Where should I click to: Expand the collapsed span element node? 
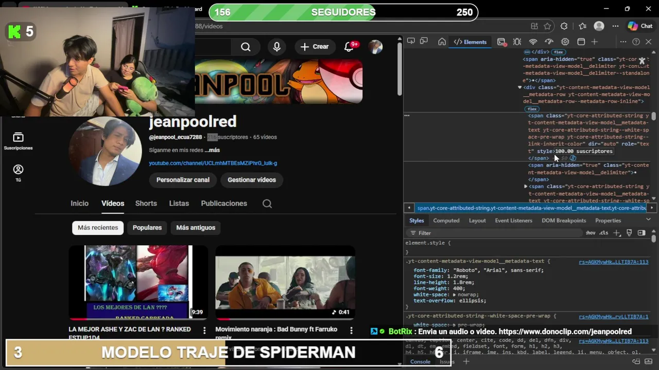[x=525, y=187]
